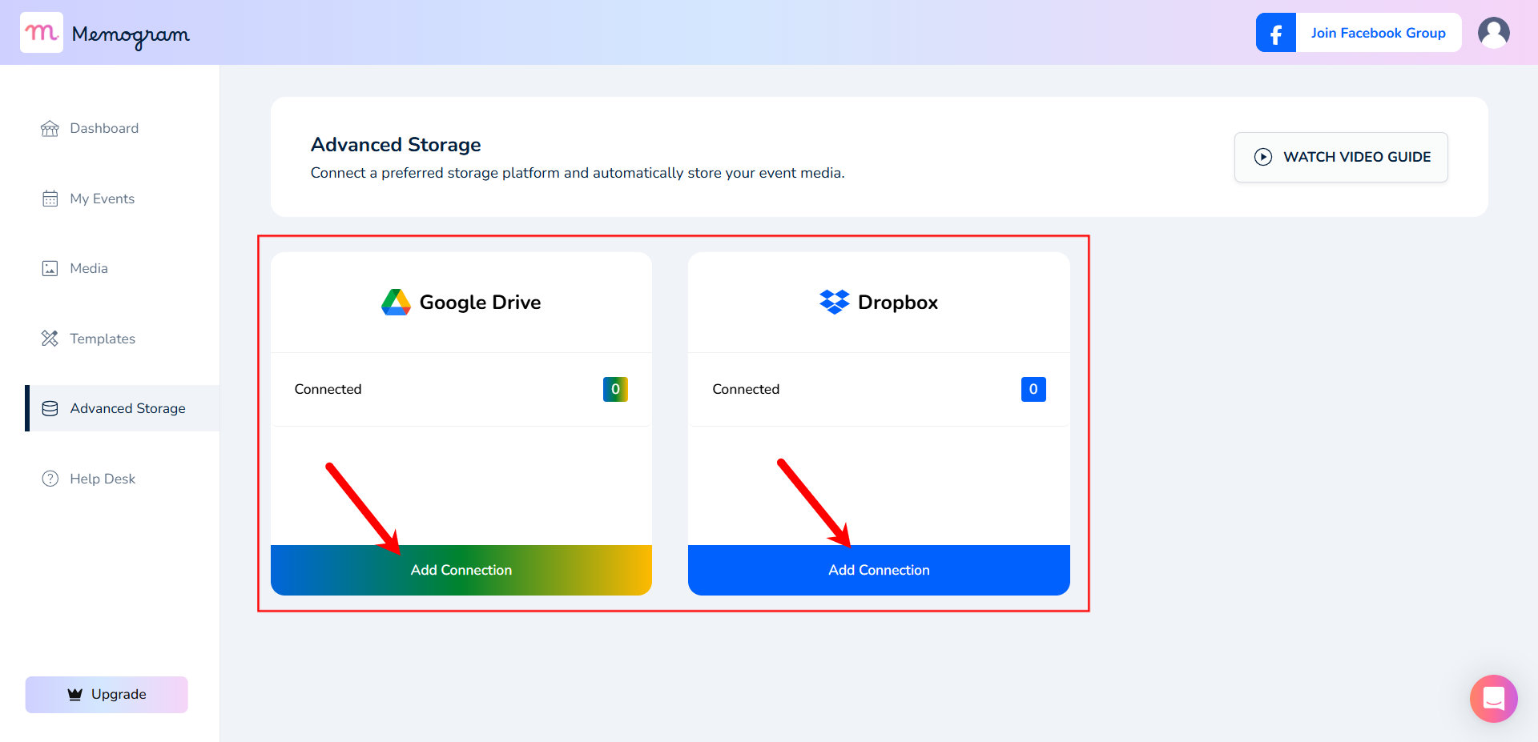Click the Dashboard house icon

coord(50,128)
